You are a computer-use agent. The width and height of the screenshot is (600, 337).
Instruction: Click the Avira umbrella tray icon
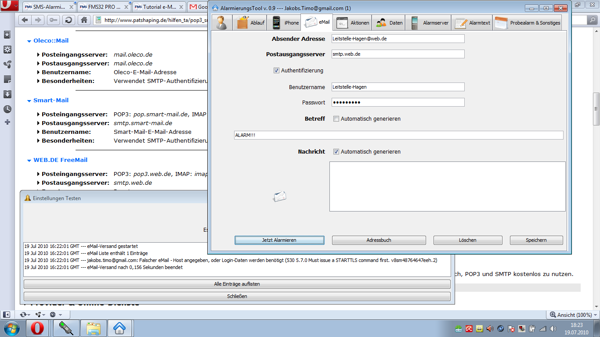(469, 328)
